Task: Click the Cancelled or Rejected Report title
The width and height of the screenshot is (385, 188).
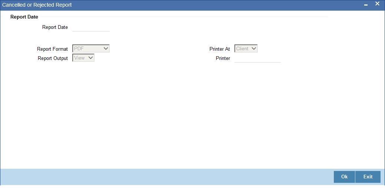Action: pyautogui.click(x=37, y=5)
